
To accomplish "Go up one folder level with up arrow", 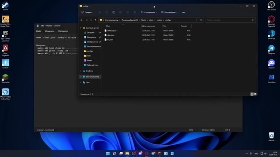I will click(95, 20).
